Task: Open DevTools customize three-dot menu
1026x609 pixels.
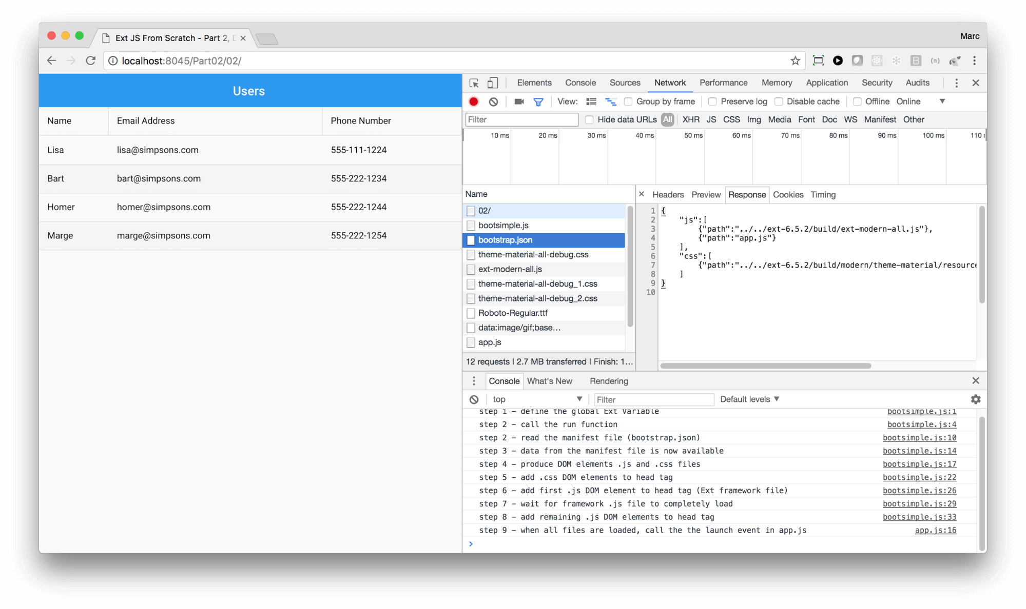Action: coord(956,83)
